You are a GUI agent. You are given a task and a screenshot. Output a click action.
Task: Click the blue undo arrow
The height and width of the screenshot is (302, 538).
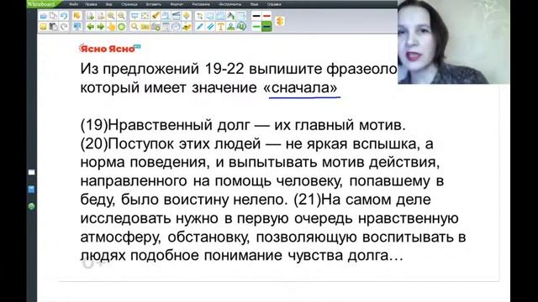(x=64, y=16)
